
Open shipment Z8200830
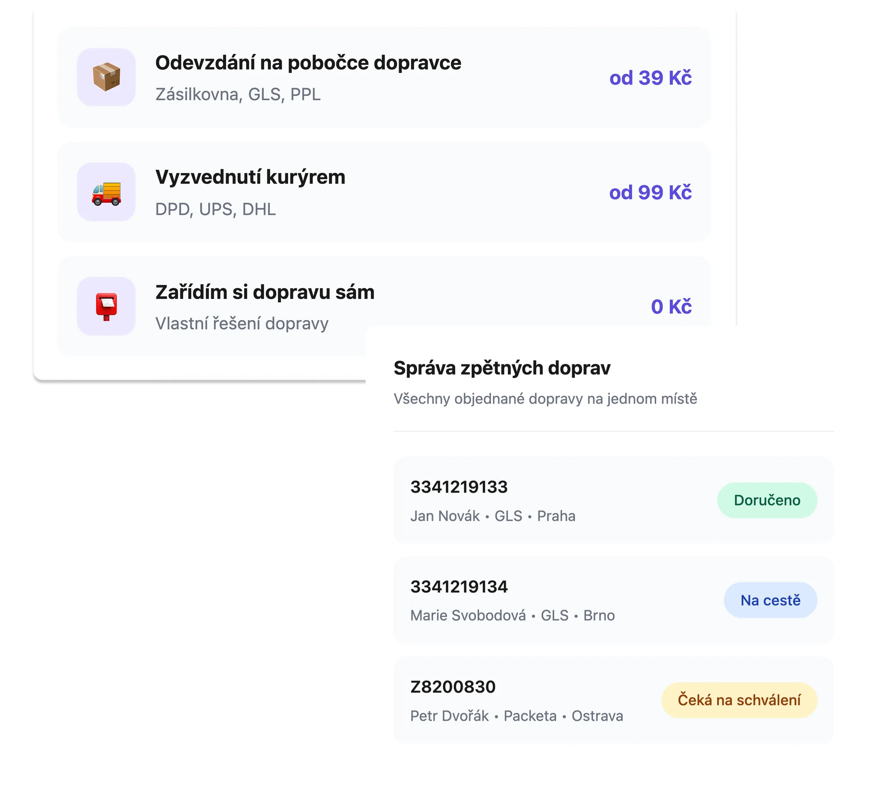[x=453, y=687]
